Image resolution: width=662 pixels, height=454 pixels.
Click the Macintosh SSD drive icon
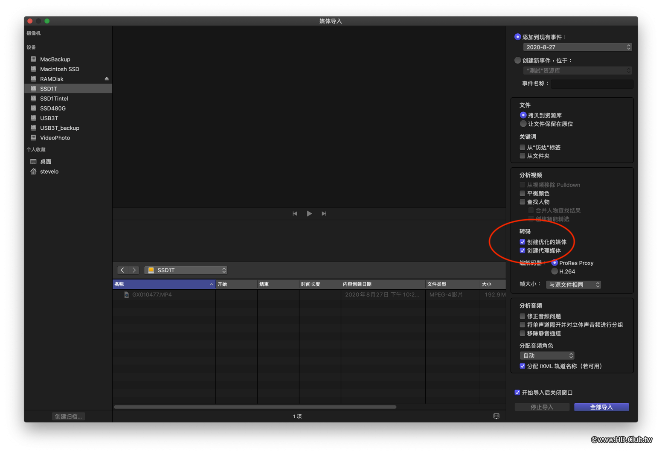pyautogui.click(x=33, y=69)
